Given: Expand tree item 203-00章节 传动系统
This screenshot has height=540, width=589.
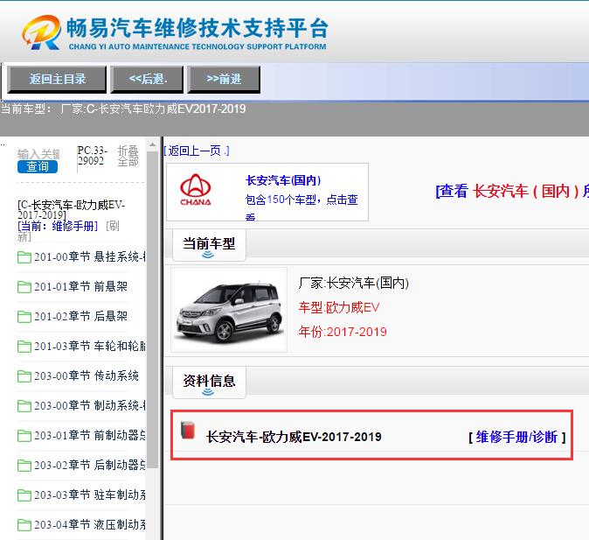Looking at the screenshot, I should [87, 376].
